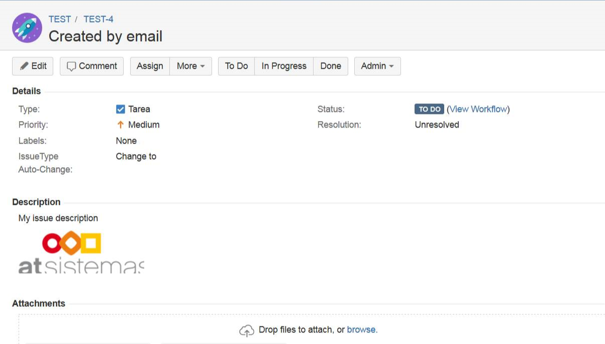
Task: Click the pencil icon on Edit
Action: pos(24,66)
